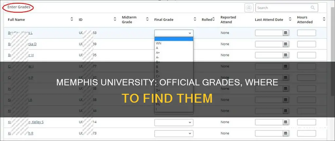The image size is (335, 141).
Task: Select grade A from the dropdown list
Action: click(x=157, y=48)
